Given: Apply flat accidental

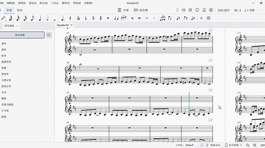Looking at the screenshot, I should pos(86,18).
